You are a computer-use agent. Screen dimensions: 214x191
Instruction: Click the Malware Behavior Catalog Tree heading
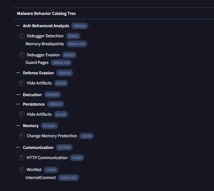[46, 14]
